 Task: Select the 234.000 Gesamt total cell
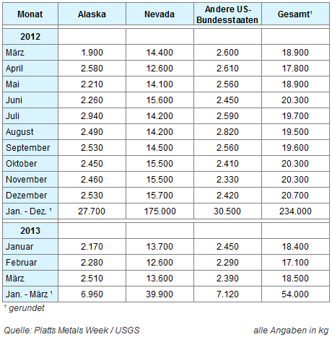click(x=295, y=211)
